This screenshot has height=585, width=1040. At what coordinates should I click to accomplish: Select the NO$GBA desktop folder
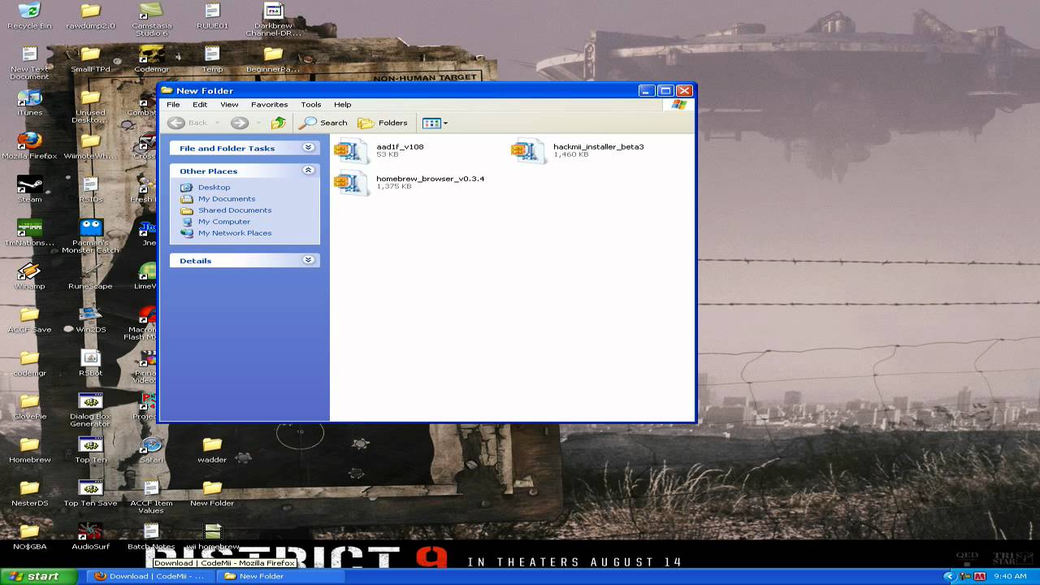click(29, 536)
